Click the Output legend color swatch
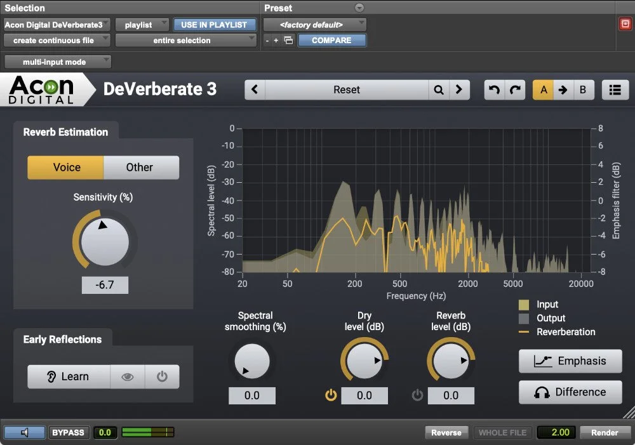 pyautogui.click(x=524, y=319)
